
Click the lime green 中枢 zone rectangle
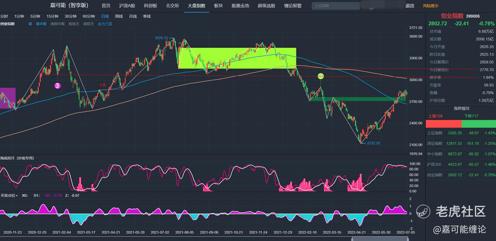coord(237,58)
